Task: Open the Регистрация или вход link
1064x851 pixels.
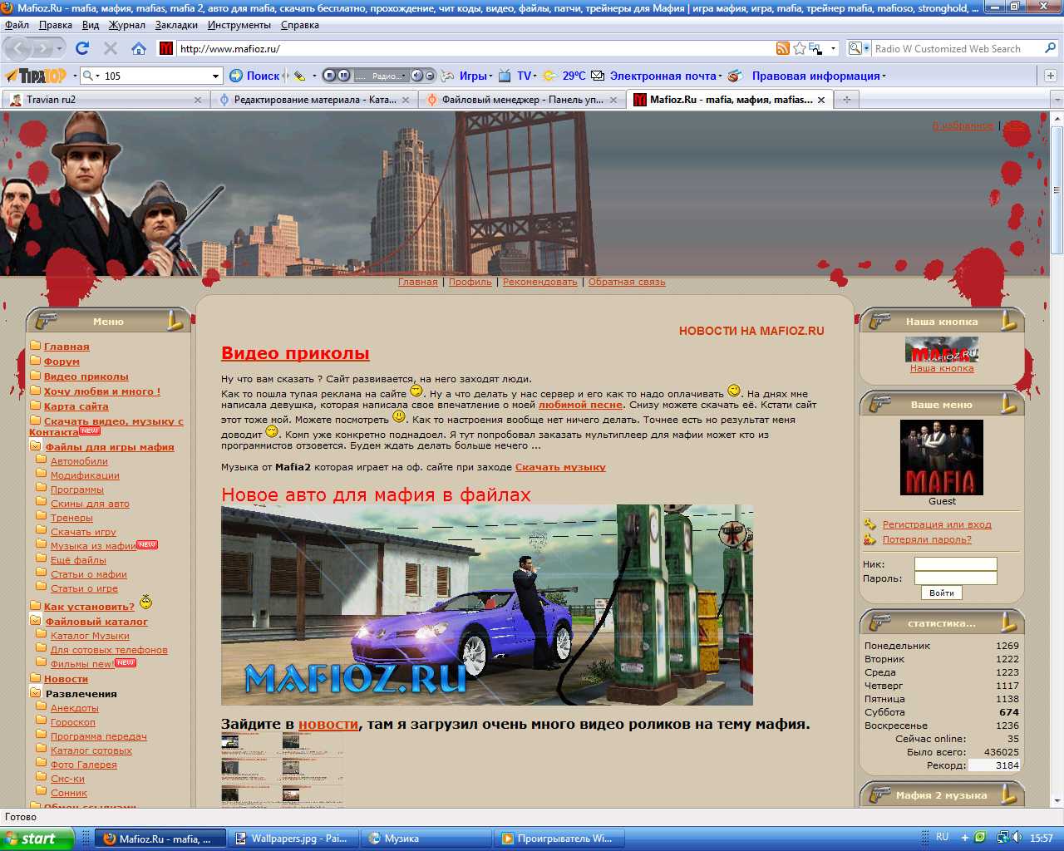Action: pyautogui.click(x=936, y=524)
